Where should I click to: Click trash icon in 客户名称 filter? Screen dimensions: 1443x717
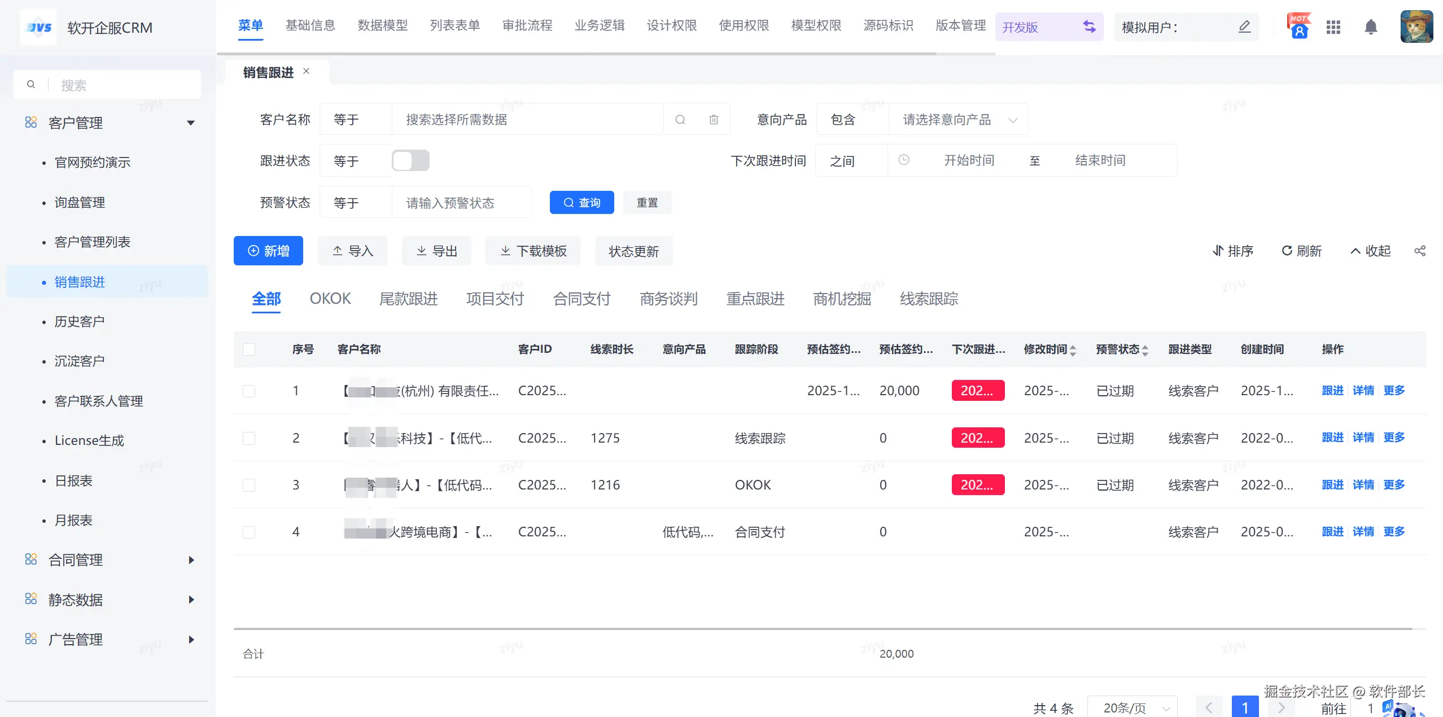click(714, 119)
